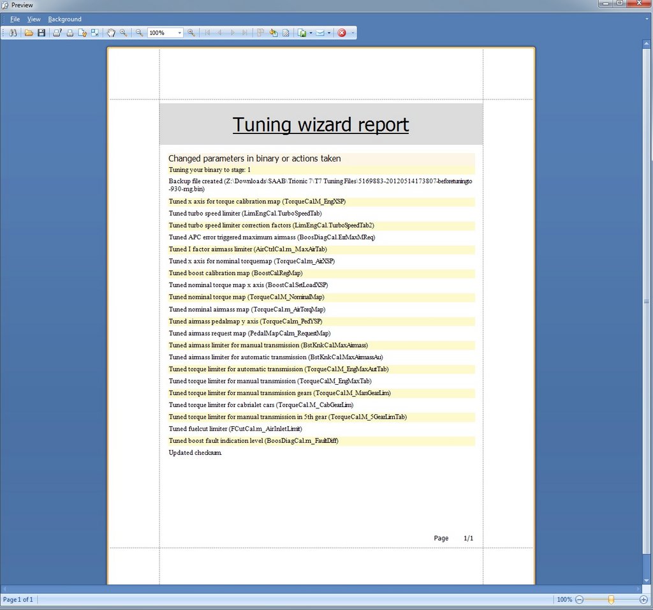Click the 'Tuned airmass request map' line

click(x=249, y=333)
